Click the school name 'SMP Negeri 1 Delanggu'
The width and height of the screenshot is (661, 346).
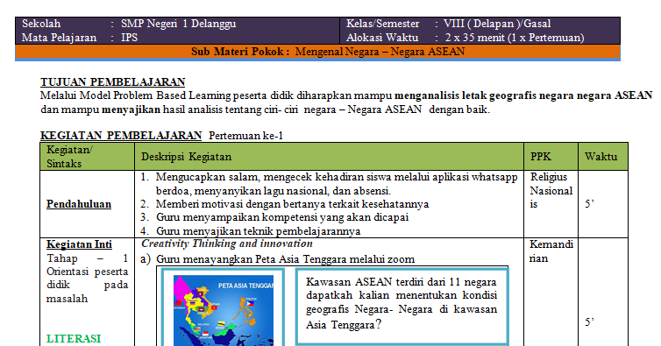[x=178, y=24]
